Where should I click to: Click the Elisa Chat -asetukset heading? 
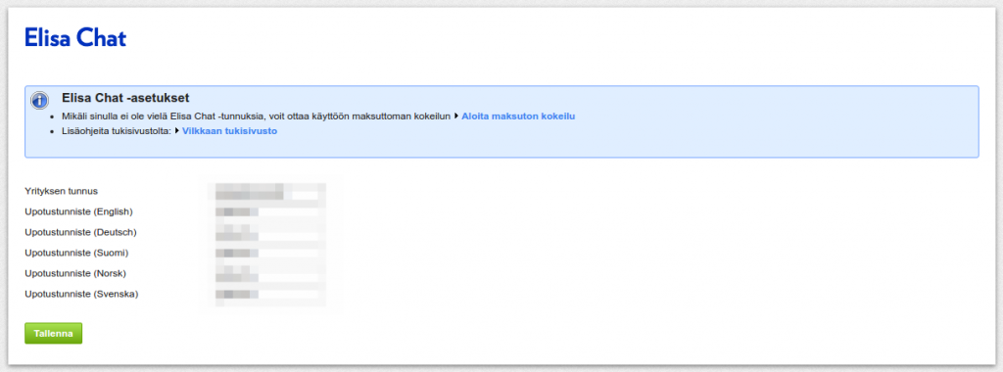coord(125,98)
